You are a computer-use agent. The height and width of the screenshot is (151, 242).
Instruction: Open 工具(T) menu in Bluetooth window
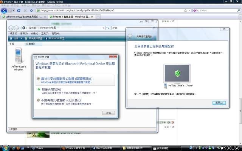tap(45, 34)
